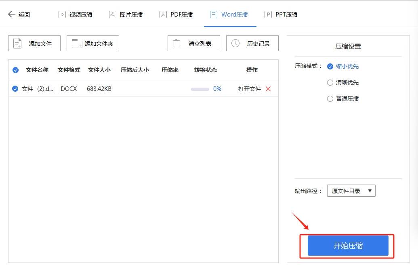This screenshot has width=418, height=271.
Task: Open 历史记录 history
Action: [252, 43]
